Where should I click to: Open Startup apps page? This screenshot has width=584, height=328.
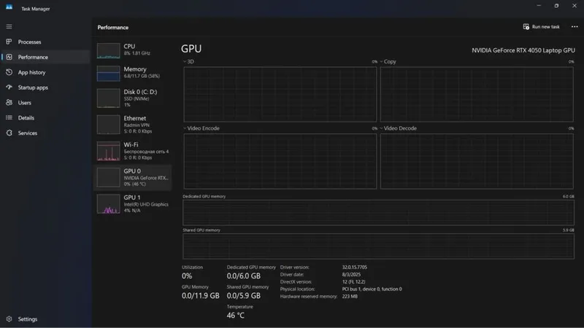pyautogui.click(x=45, y=87)
